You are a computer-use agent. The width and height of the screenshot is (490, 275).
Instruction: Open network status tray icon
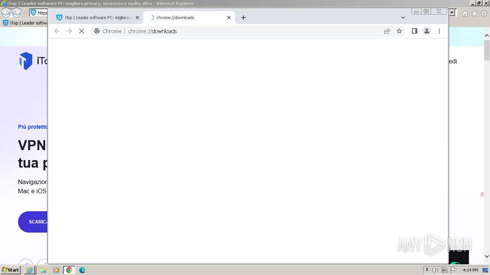pos(444,270)
